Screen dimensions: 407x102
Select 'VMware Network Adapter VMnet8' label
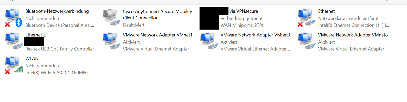click(x=353, y=35)
